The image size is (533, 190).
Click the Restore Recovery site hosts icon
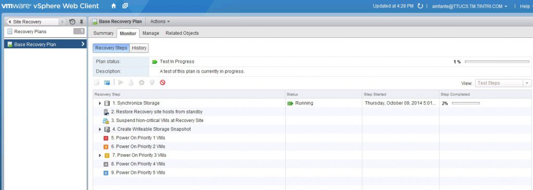[x=106, y=112]
